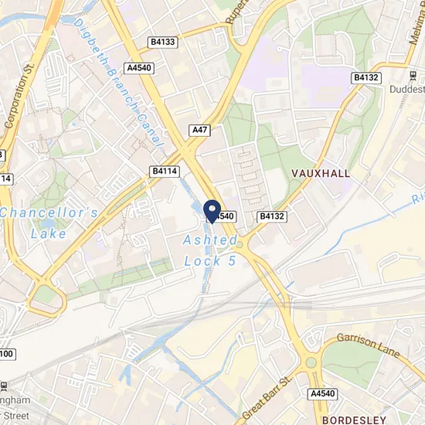Click the dark blue location pin marker
The width and height of the screenshot is (425, 425).
(212, 212)
